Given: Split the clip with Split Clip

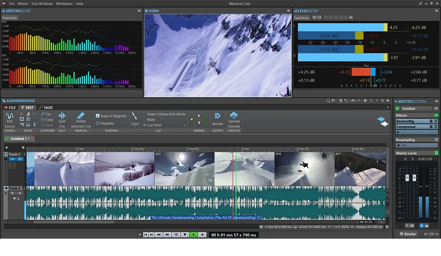Looking at the screenshot, I should pos(62,116).
